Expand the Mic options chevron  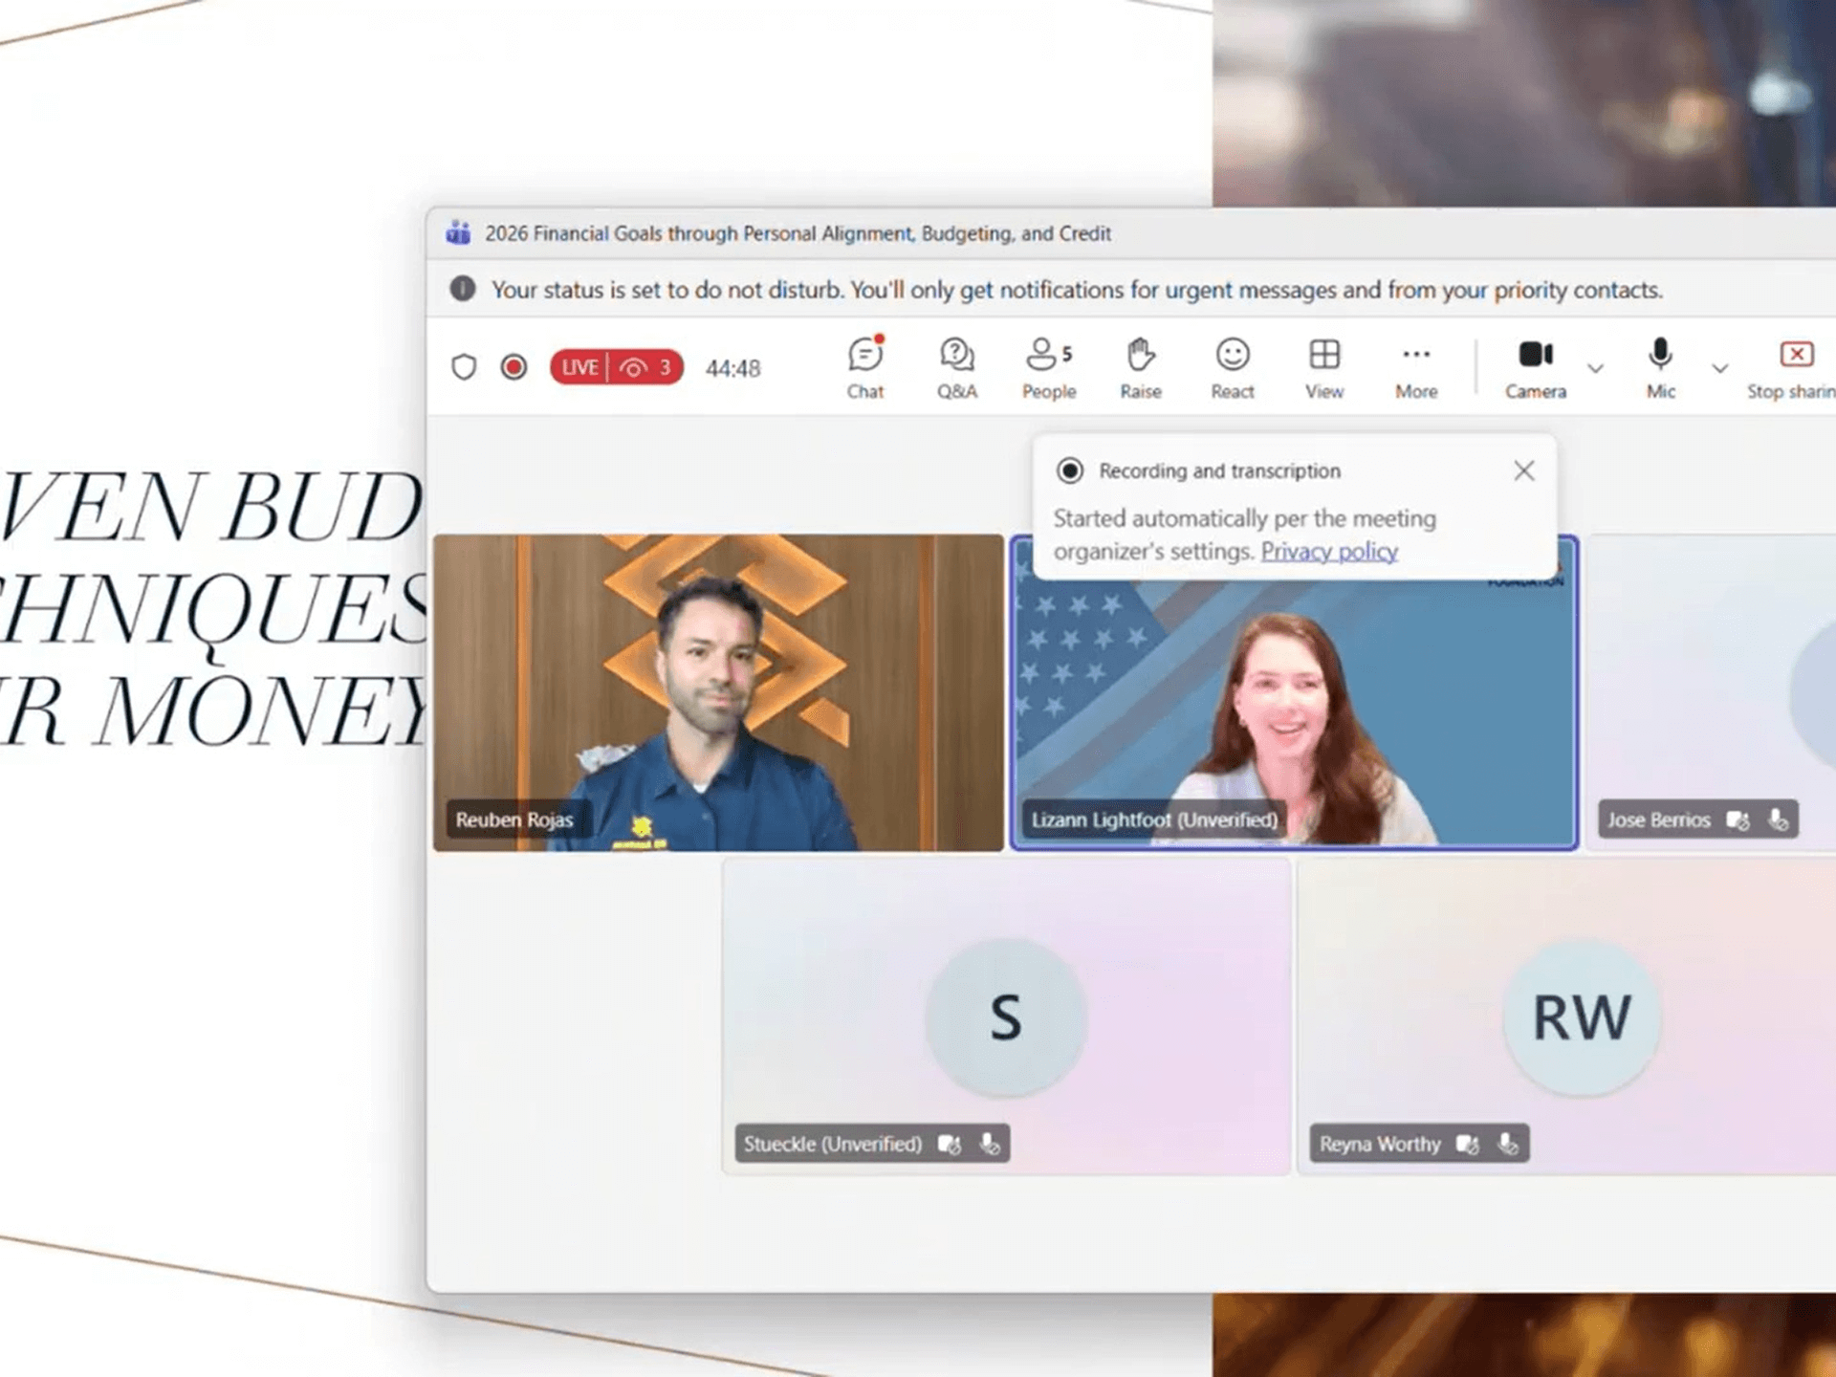(x=1719, y=368)
